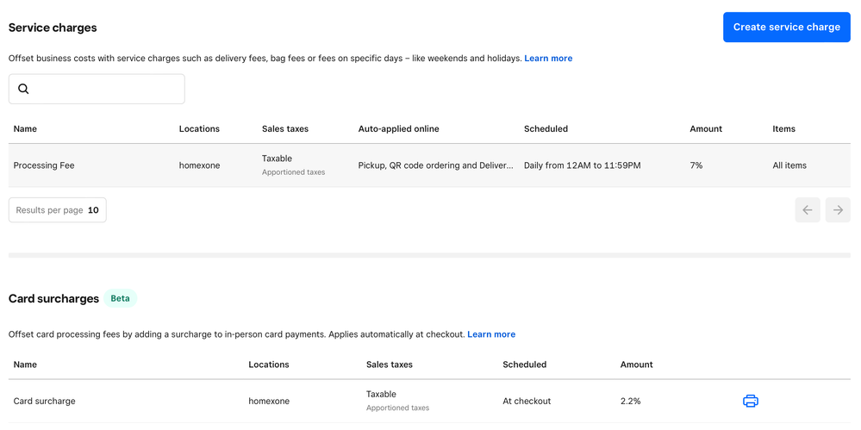Click Daily from 12AM to 11:59PM schedule
861x430 pixels.
[582, 165]
